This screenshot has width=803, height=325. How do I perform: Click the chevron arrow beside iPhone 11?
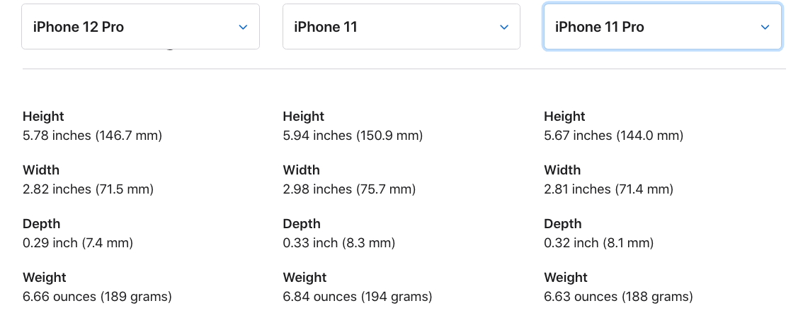504,28
